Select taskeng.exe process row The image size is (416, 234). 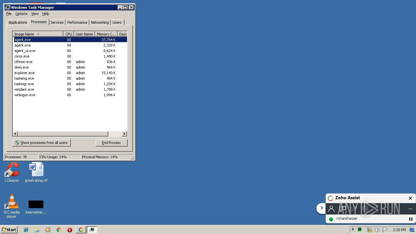coord(70,78)
